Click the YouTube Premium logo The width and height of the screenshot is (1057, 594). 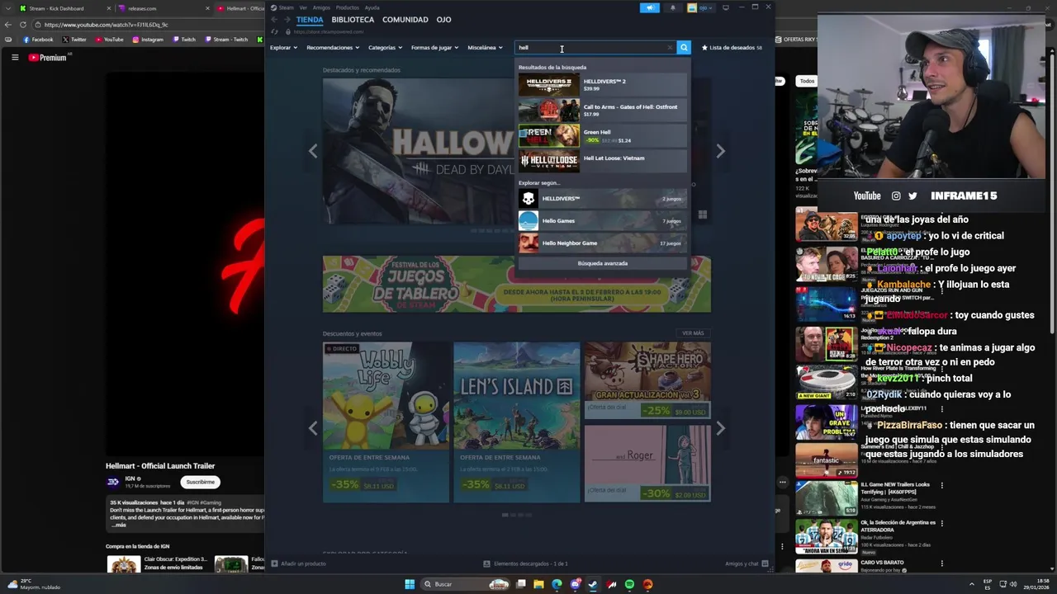point(47,58)
